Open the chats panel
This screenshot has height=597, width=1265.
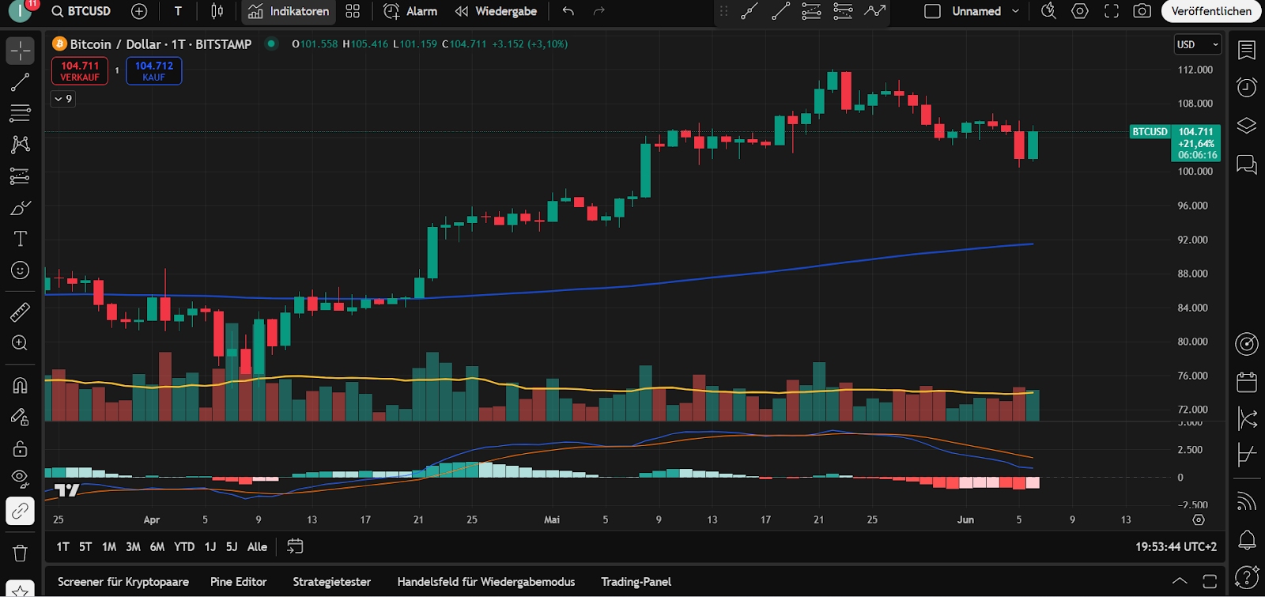click(1247, 164)
